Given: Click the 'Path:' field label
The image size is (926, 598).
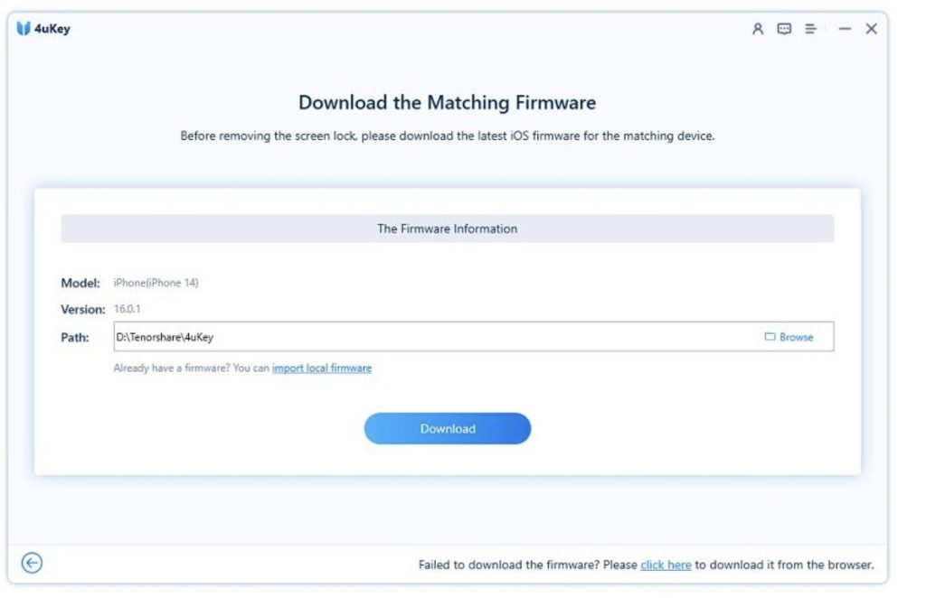Looking at the screenshot, I should click(x=75, y=337).
